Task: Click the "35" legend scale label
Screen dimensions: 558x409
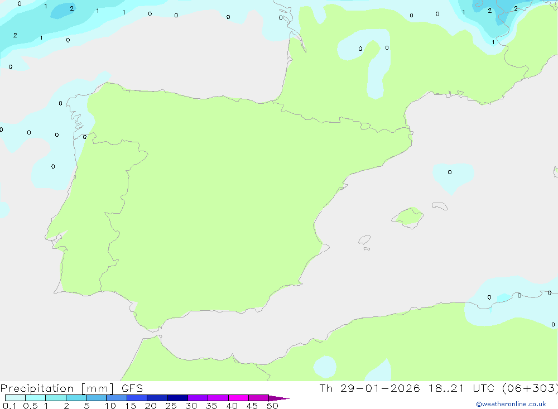Action: click(211, 406)
